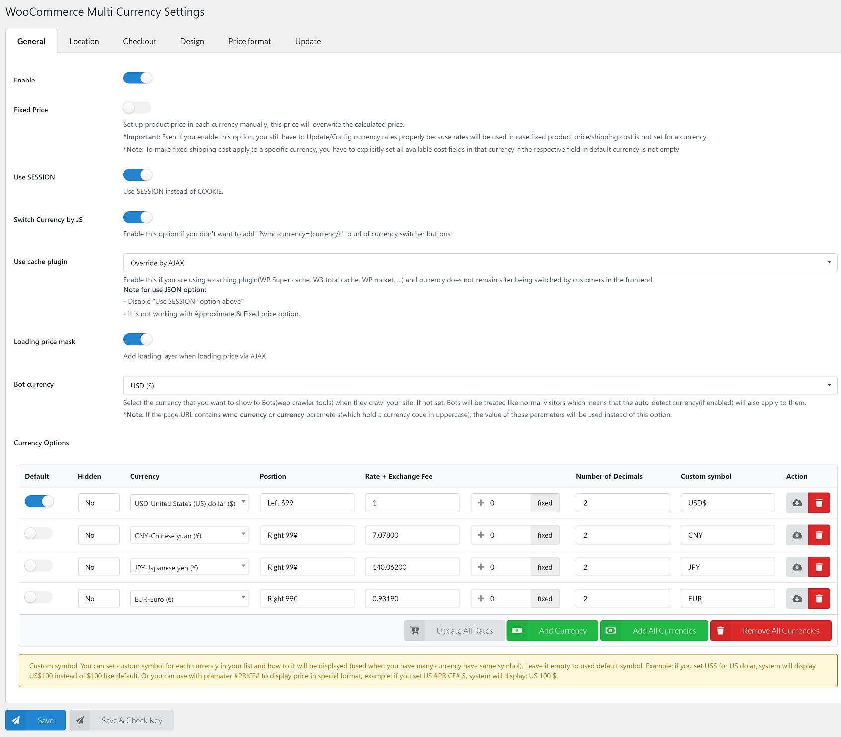This screenshot has width=841, height=737.
Task: Toggle Use SESSION switch
Action: pyautogui.click(x=138, y=175)
